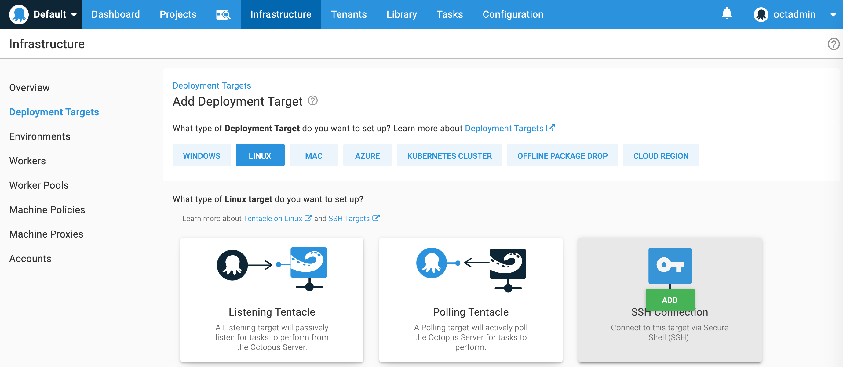Click the help icon beside Add Deployment Target

[x=312, y=100]
